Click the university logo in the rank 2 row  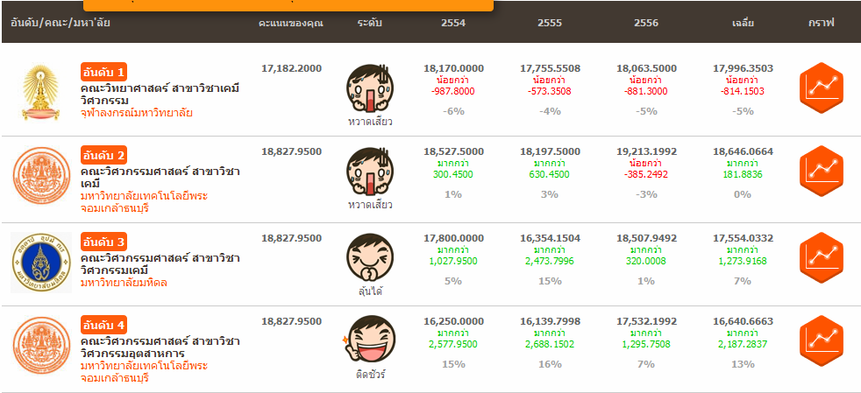coord(41,178)
